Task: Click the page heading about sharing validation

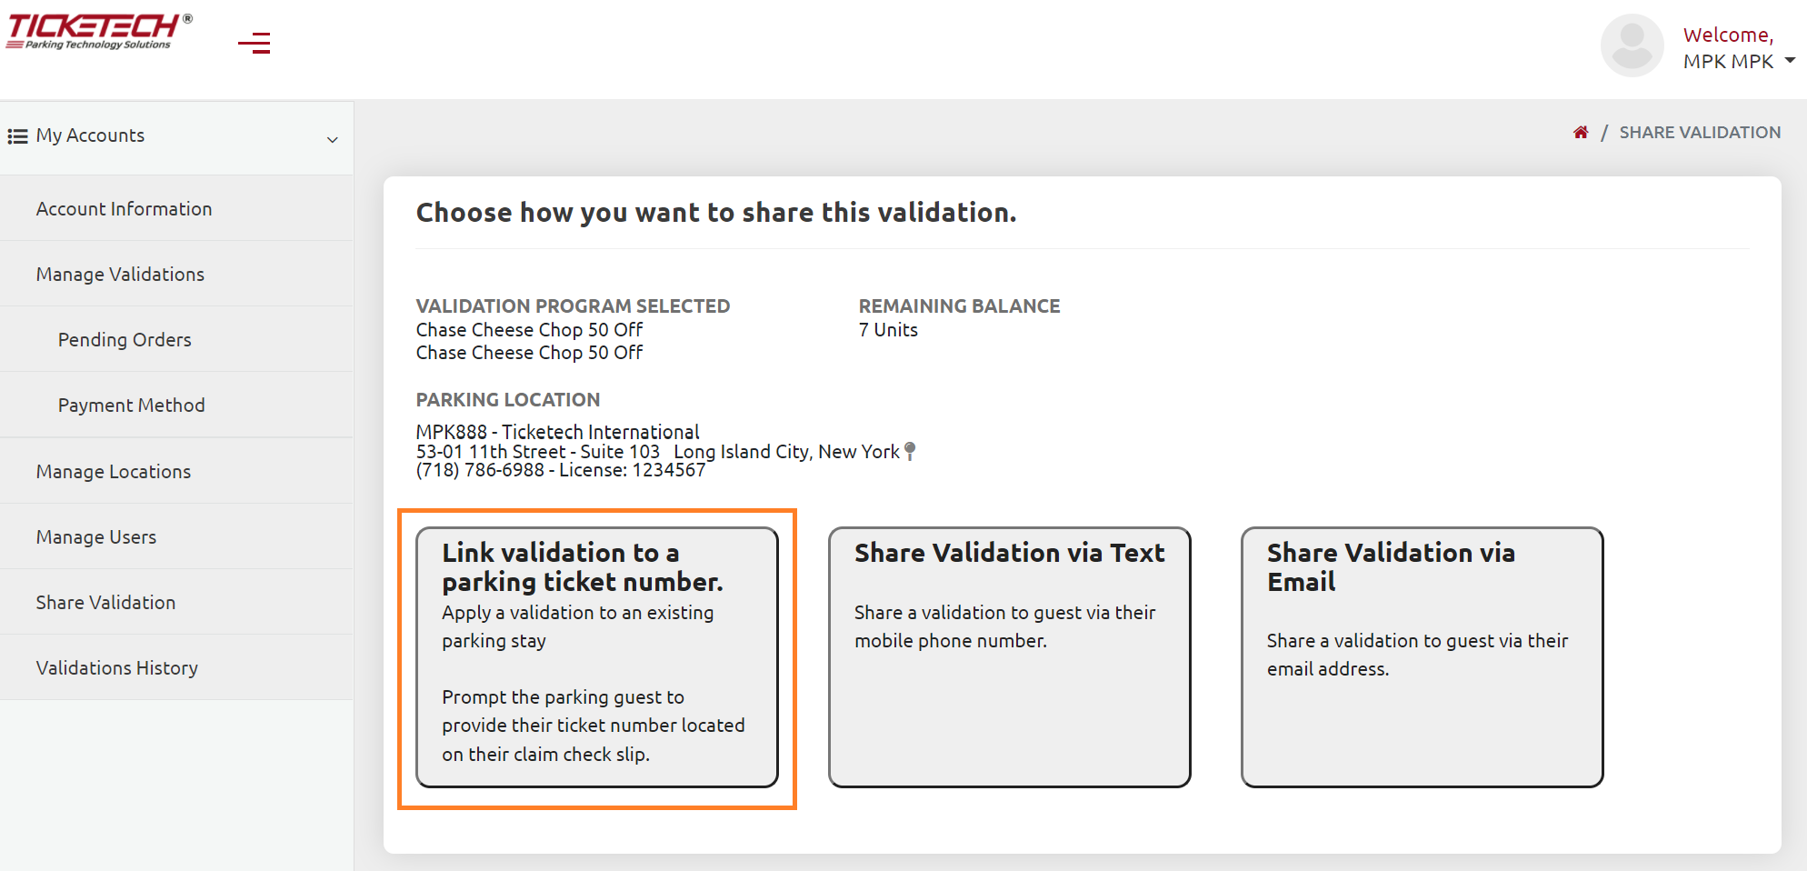Action: click(716, 213)
